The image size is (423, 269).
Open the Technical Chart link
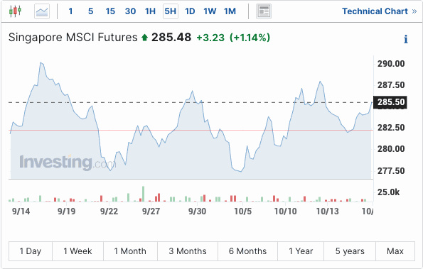tap(380, 11)
